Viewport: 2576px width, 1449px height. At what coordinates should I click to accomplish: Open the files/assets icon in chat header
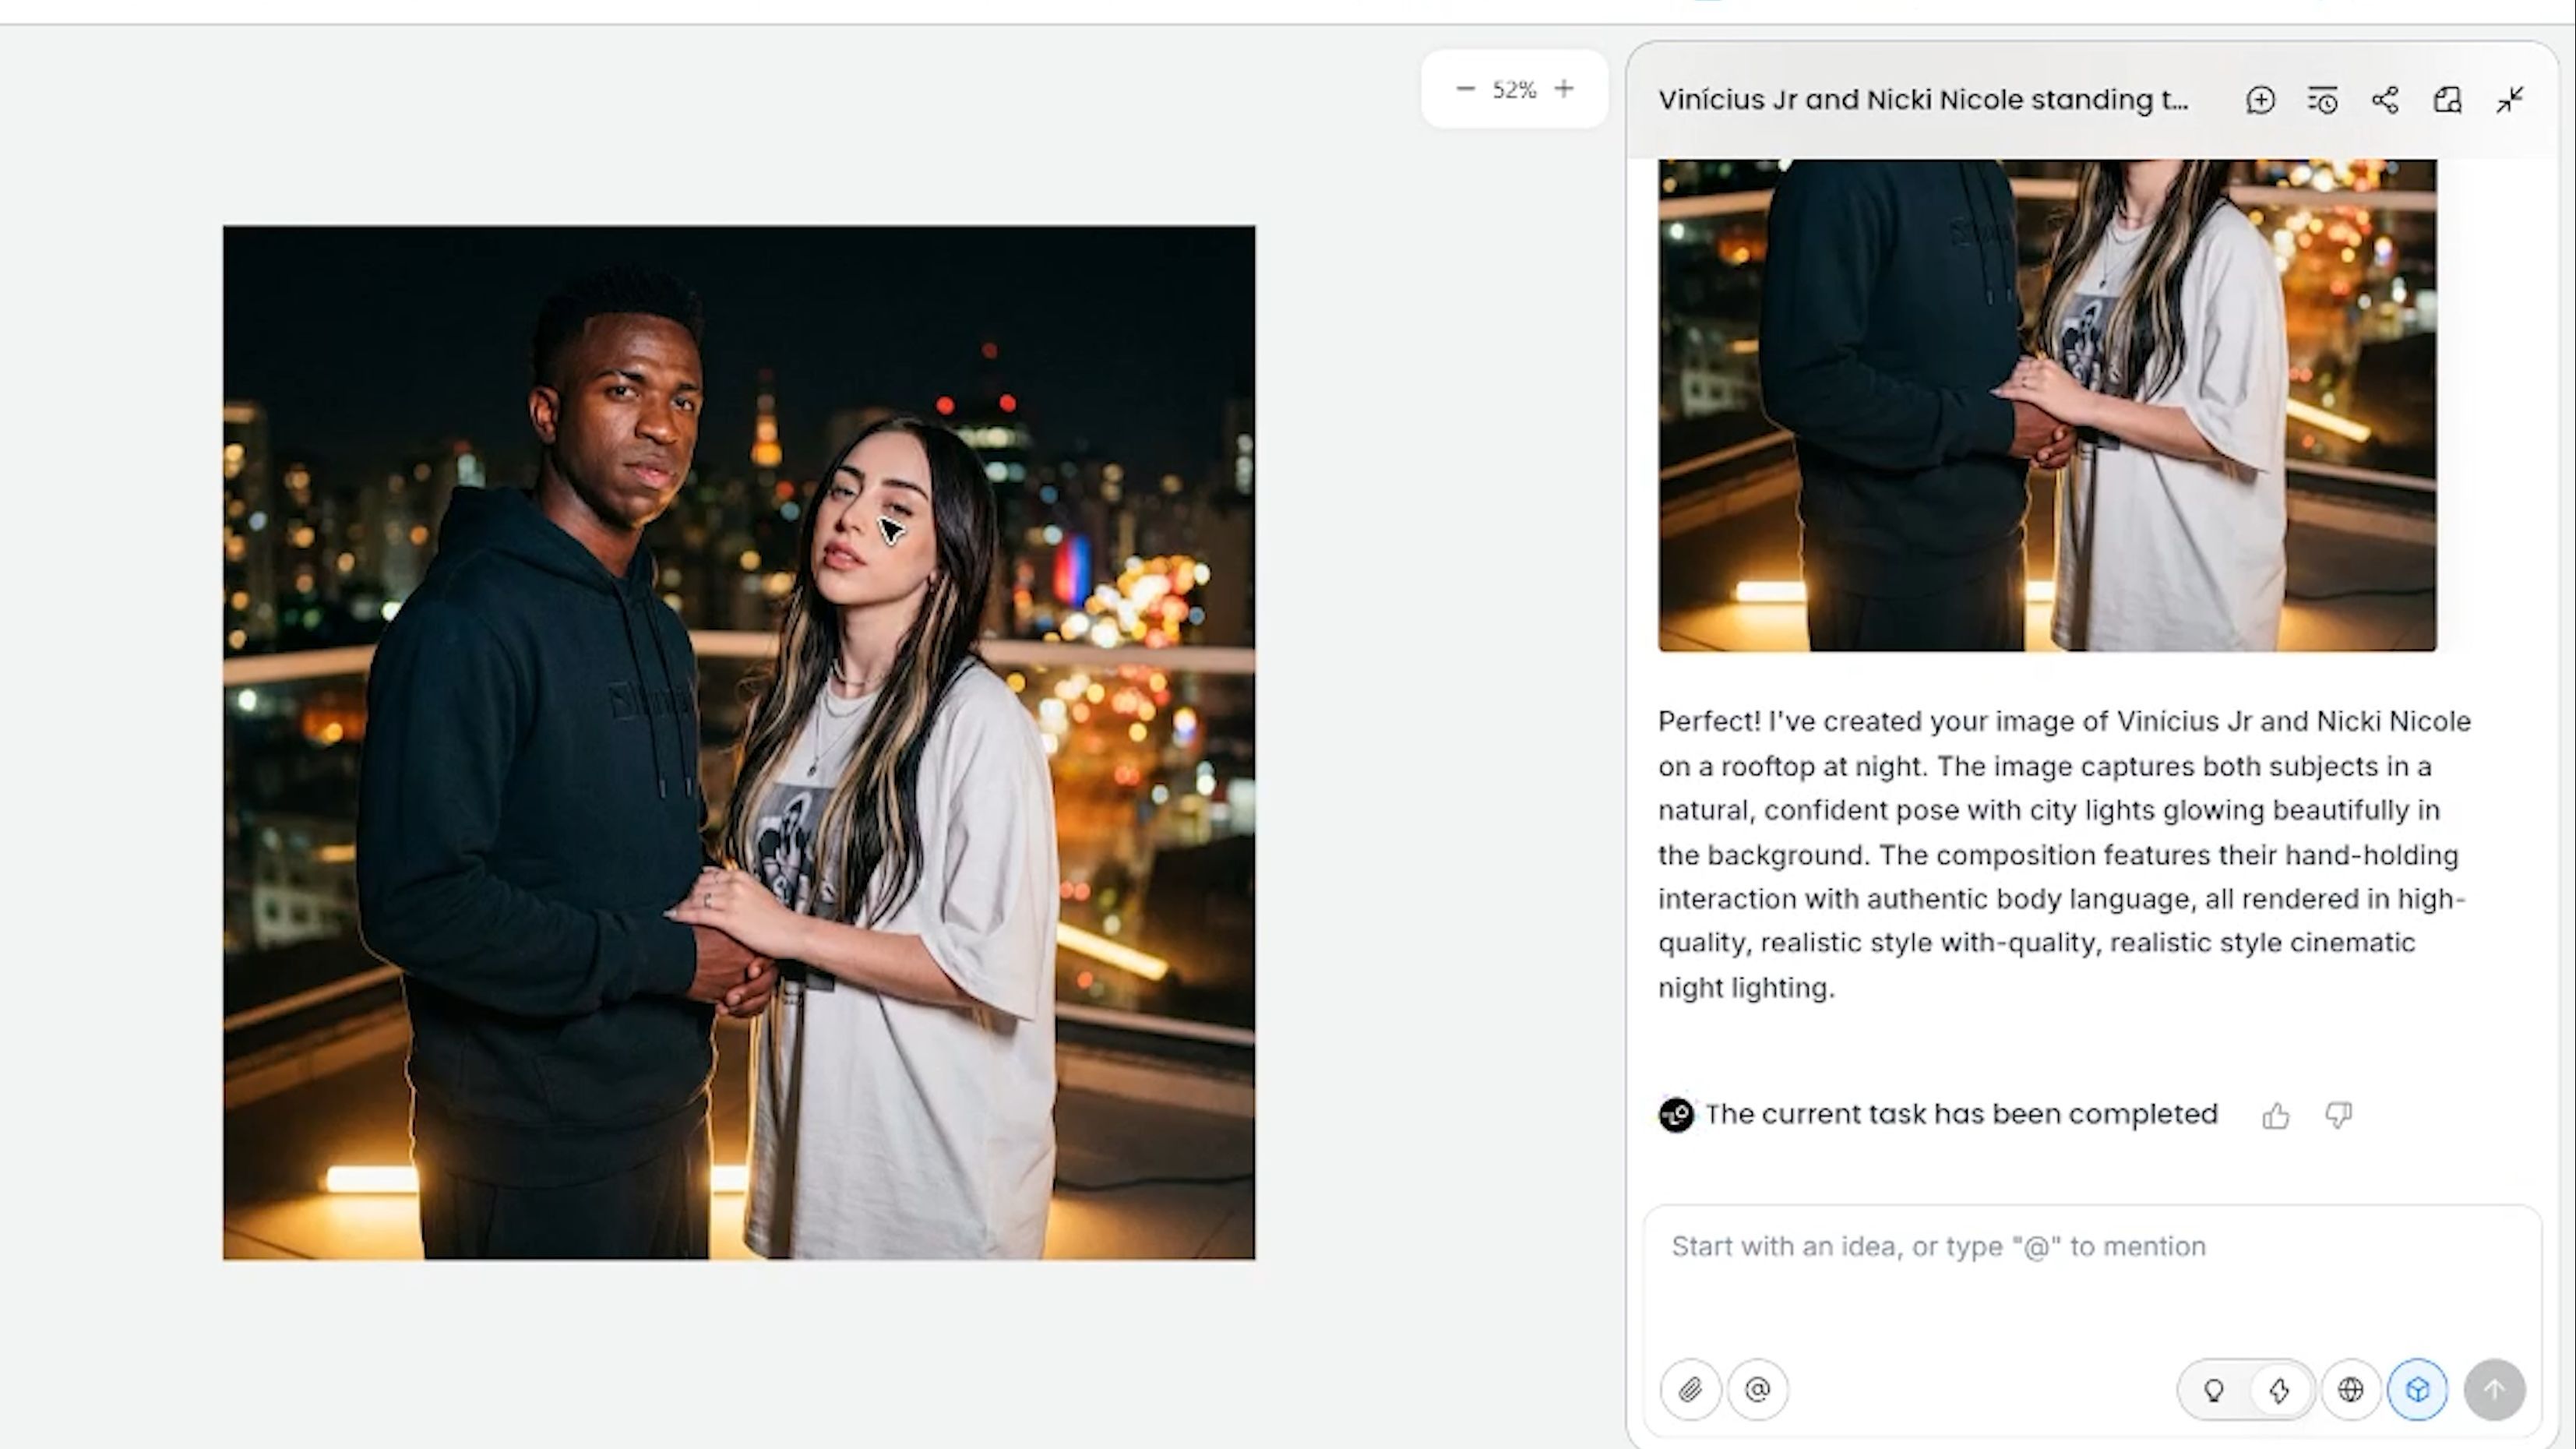tap(2447, 100)
